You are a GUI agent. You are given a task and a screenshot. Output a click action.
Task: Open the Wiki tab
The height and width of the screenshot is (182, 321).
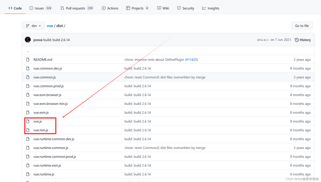click(163, 8)
